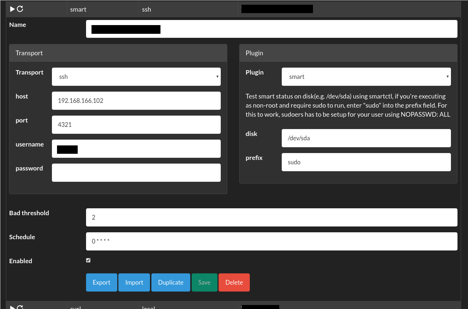Click the red Delete button
468x309 pixels.
pos(234,282)
